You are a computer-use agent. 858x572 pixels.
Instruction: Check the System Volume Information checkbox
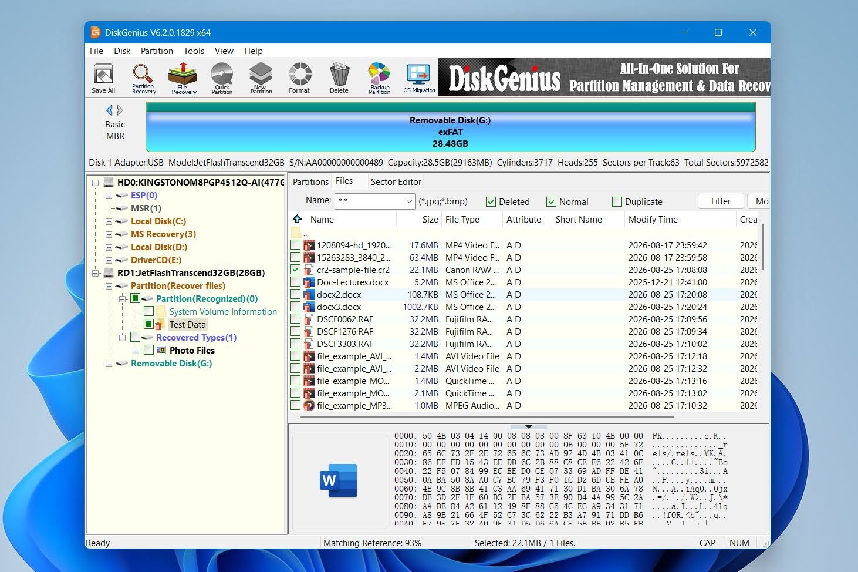pos(148,311)
